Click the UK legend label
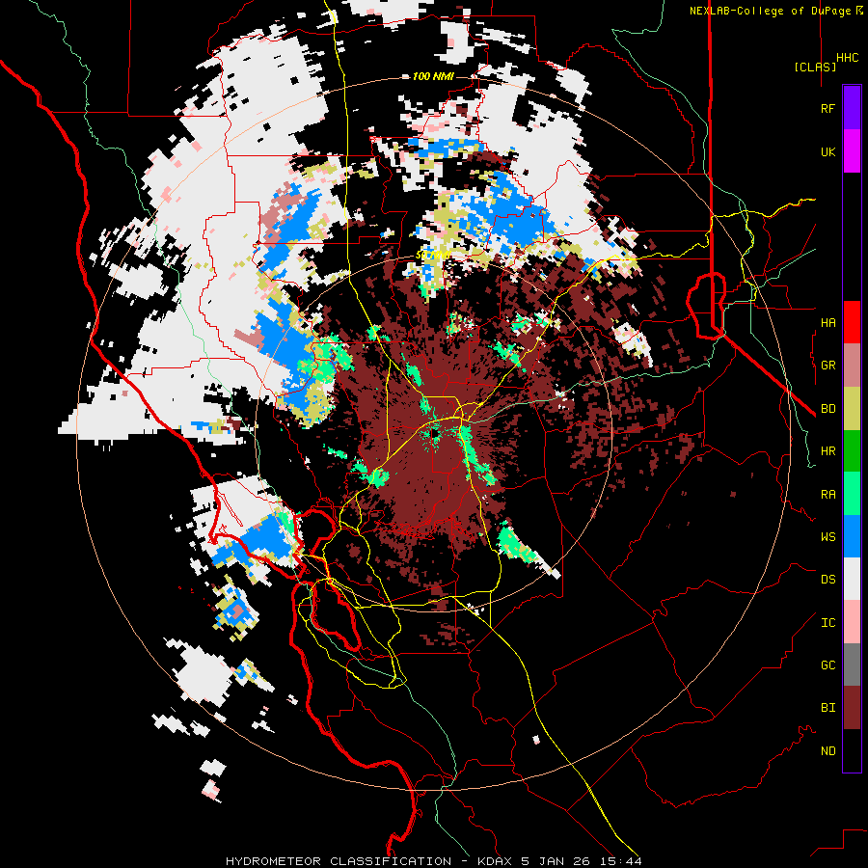Viewport: 868px width, 868px height. (827, 151)
